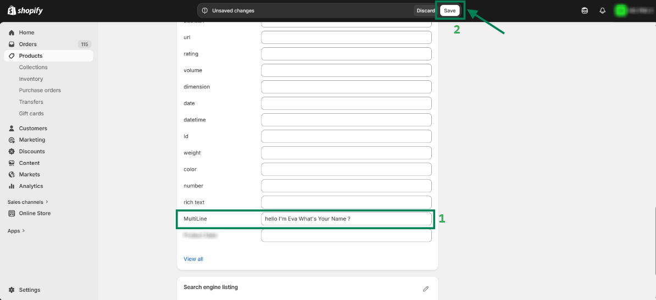
Task: Edit search engine listing pencil icon
Action: [x=425, y=288]
